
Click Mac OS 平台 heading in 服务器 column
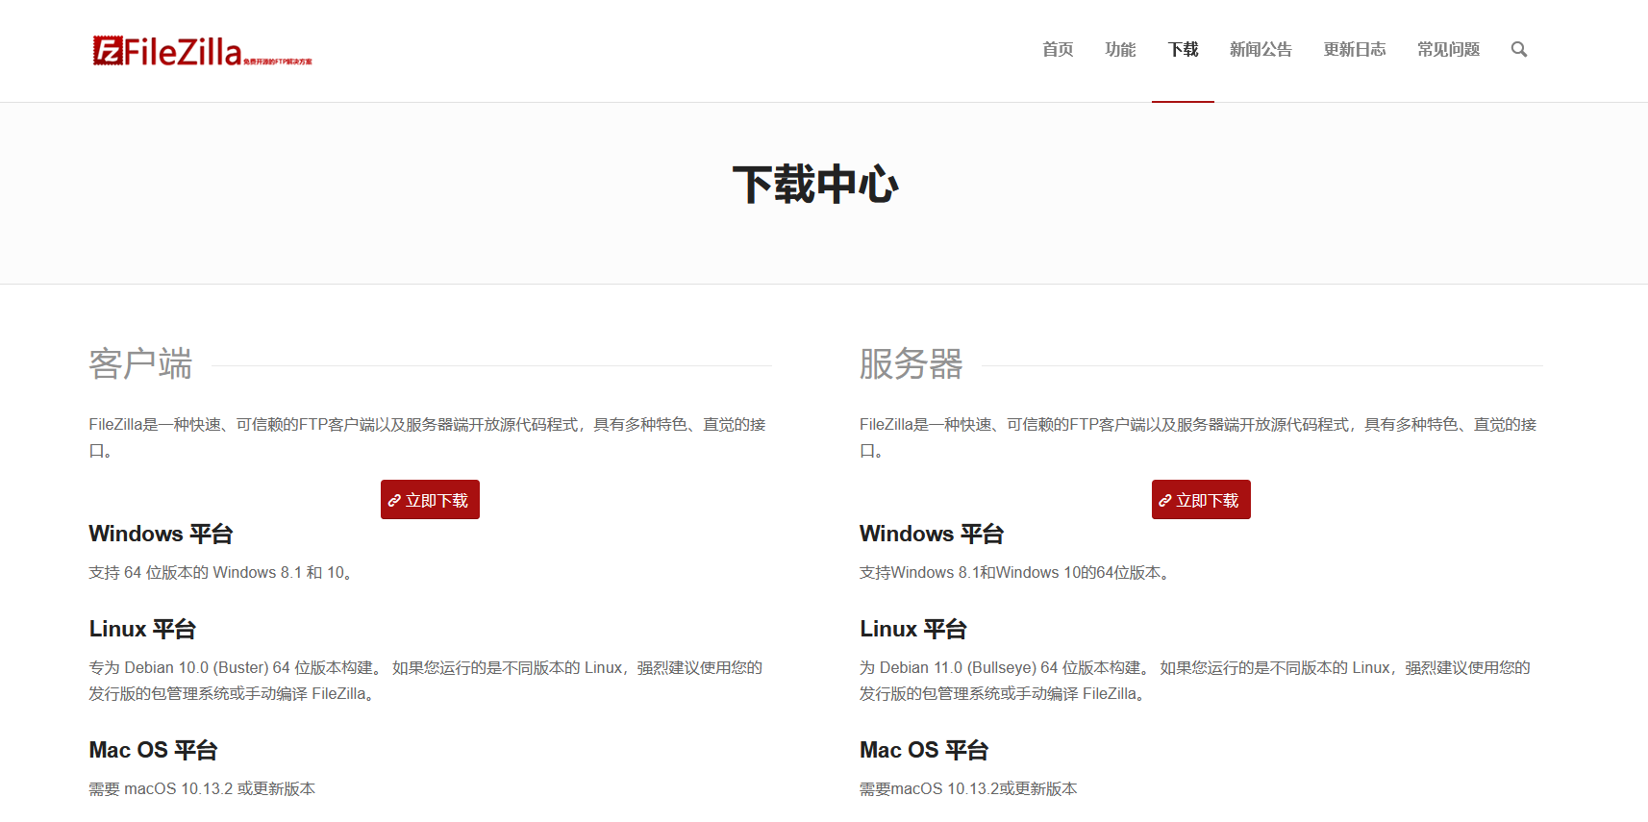[x=924, y=750]
